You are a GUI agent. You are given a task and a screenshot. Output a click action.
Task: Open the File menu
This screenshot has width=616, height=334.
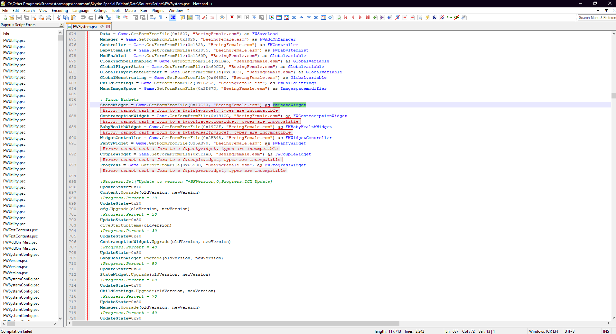pyautogui.click(x=5, y=11)
